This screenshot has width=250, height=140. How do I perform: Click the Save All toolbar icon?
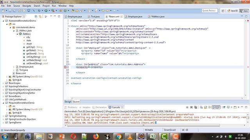click(14, 10)
